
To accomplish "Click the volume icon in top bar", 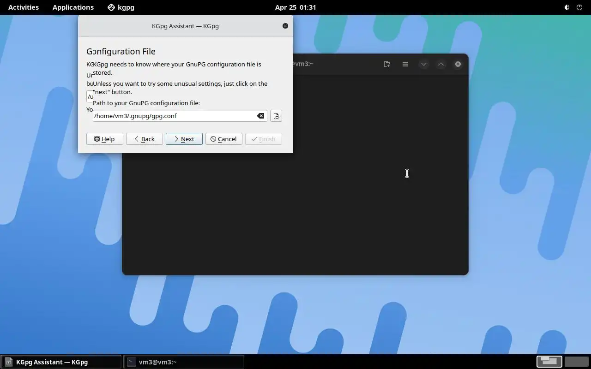I will pyautogui.click(x=567, y=7).
